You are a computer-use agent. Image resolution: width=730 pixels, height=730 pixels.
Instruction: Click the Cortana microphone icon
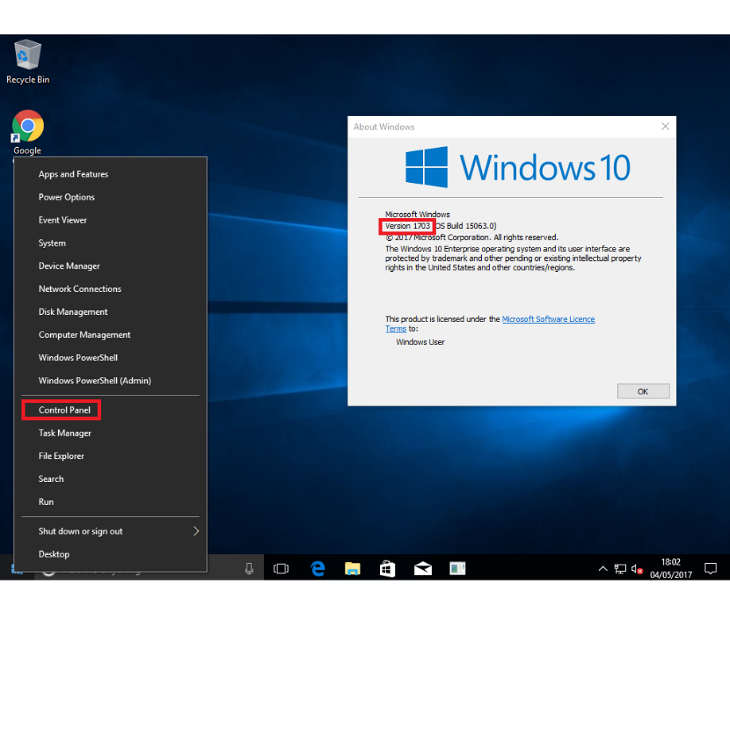coord(249,569)
